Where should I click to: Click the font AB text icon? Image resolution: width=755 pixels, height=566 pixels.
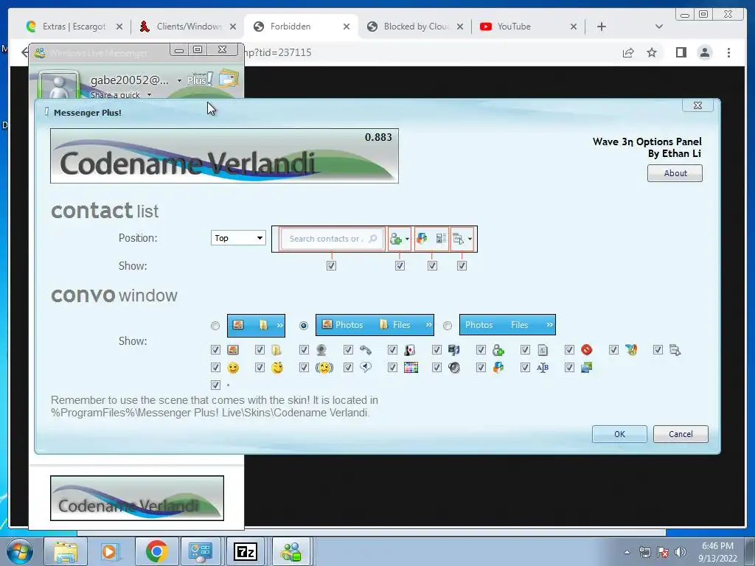point(543,368)
